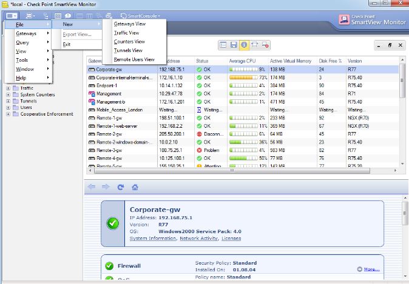Screen dimensions: 409x284
Task: Click the save view floppy icon
Action: (234, 45)
